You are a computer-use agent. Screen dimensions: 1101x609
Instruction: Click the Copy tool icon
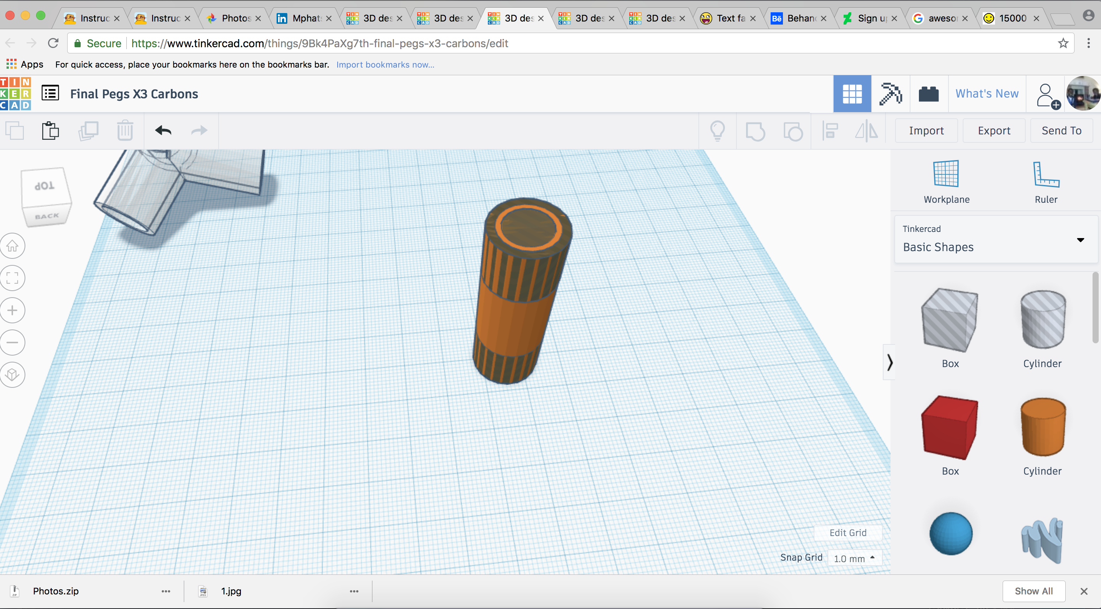[15, 131]
